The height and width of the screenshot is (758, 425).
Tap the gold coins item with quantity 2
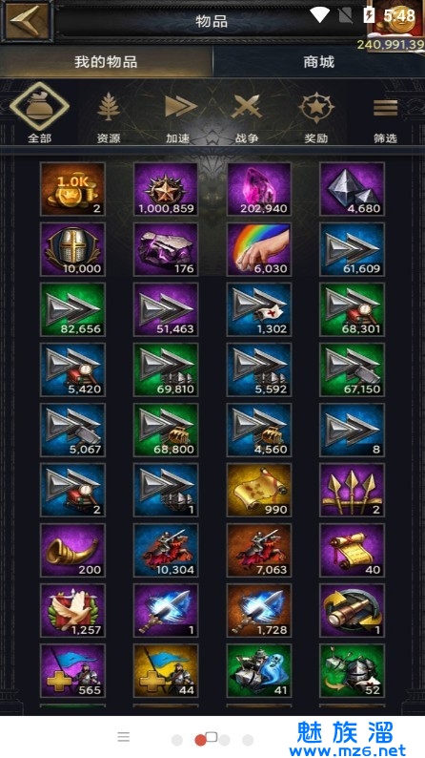point(72,189)
